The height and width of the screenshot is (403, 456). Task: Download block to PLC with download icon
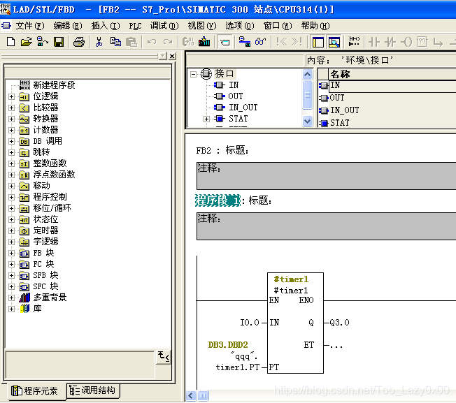204,42
